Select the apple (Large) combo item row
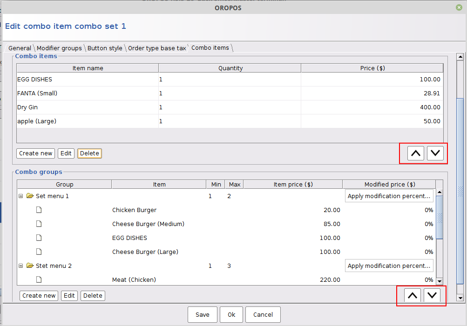467x326 pixels. pyautogui.click(x=230, y=121)
